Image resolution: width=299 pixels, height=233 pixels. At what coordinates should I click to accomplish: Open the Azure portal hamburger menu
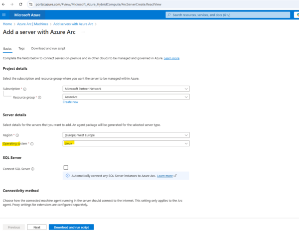4,15
